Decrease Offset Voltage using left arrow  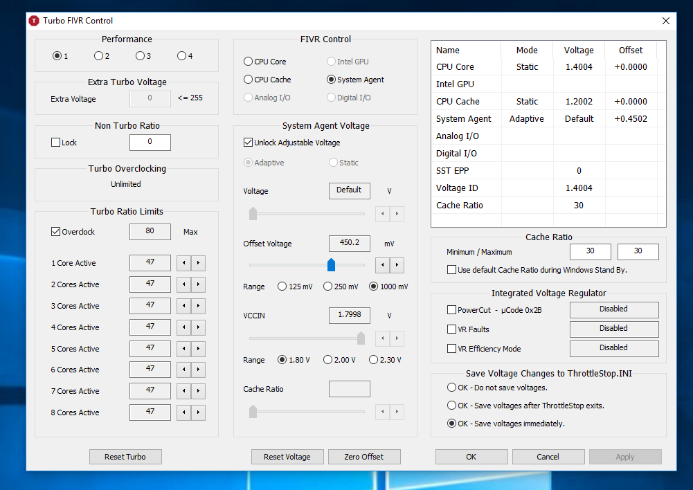[x=382, y=265]
